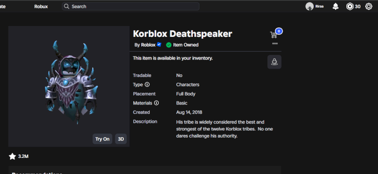The image size is (378, 174).
Task: Click the Basic materials value
Action: tap(182, 103)
